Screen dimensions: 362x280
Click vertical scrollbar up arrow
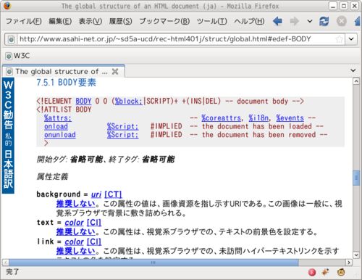[356, 81]
